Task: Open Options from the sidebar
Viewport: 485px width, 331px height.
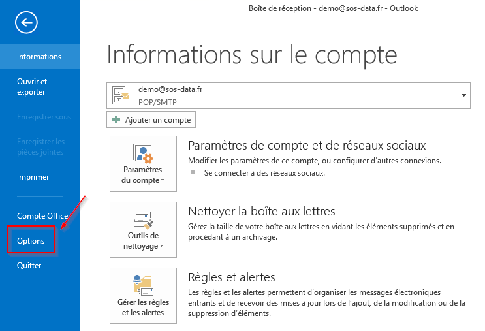Action: 31,241
